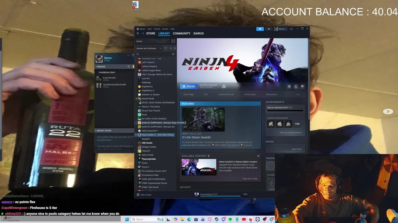Open Steam notifications bell

pyautogui.click(x=269, y=29)
